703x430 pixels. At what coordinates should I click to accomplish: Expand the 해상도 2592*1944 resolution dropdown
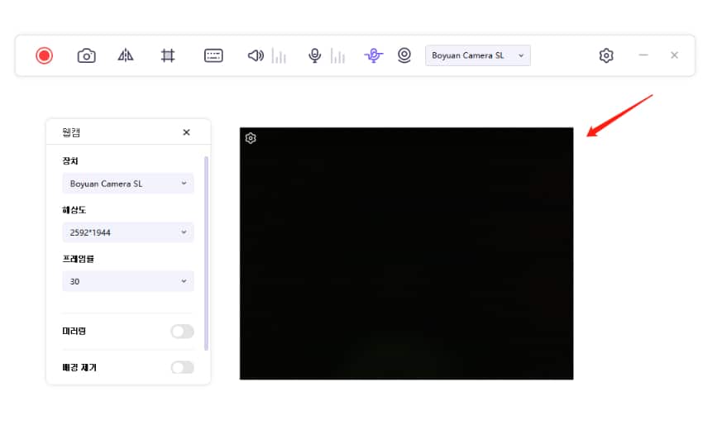[128, 232]
